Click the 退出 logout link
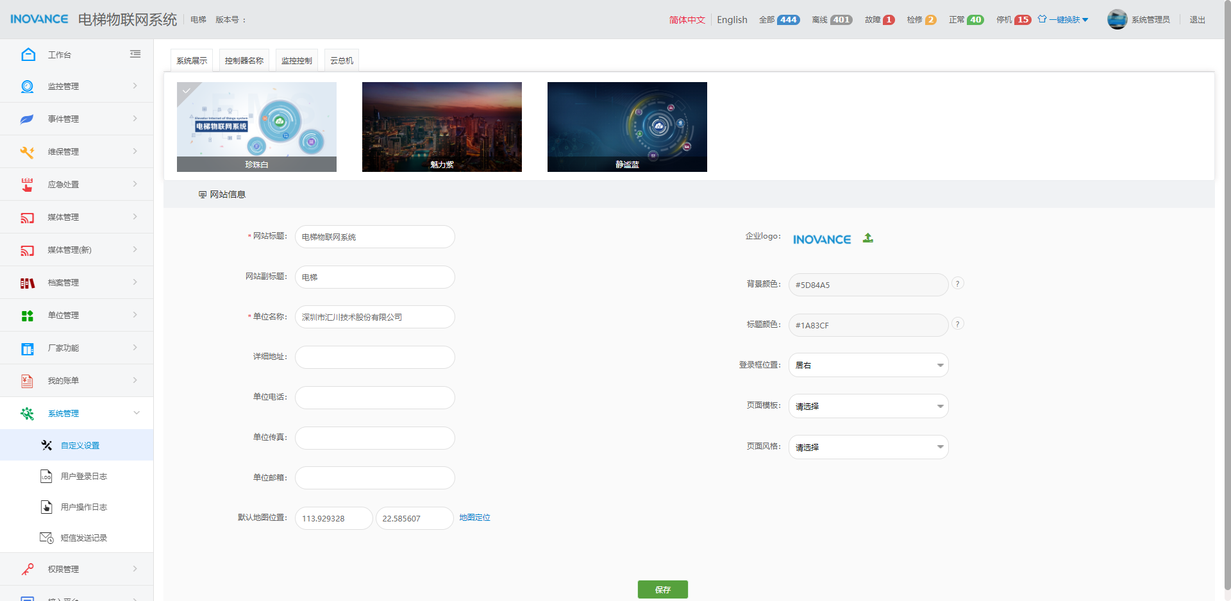This screenshot has height=601, width=1231. 1198,20
